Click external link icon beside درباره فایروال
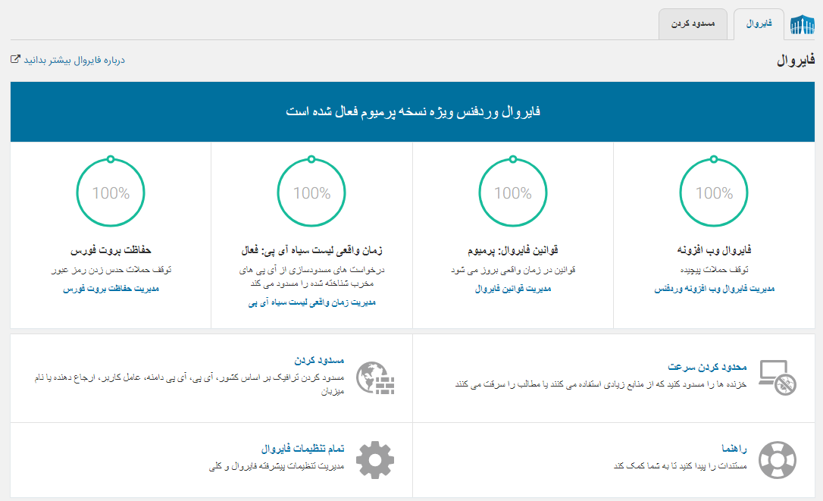The width and height of the screenshot is (823, 501). [x=15, y=59]
